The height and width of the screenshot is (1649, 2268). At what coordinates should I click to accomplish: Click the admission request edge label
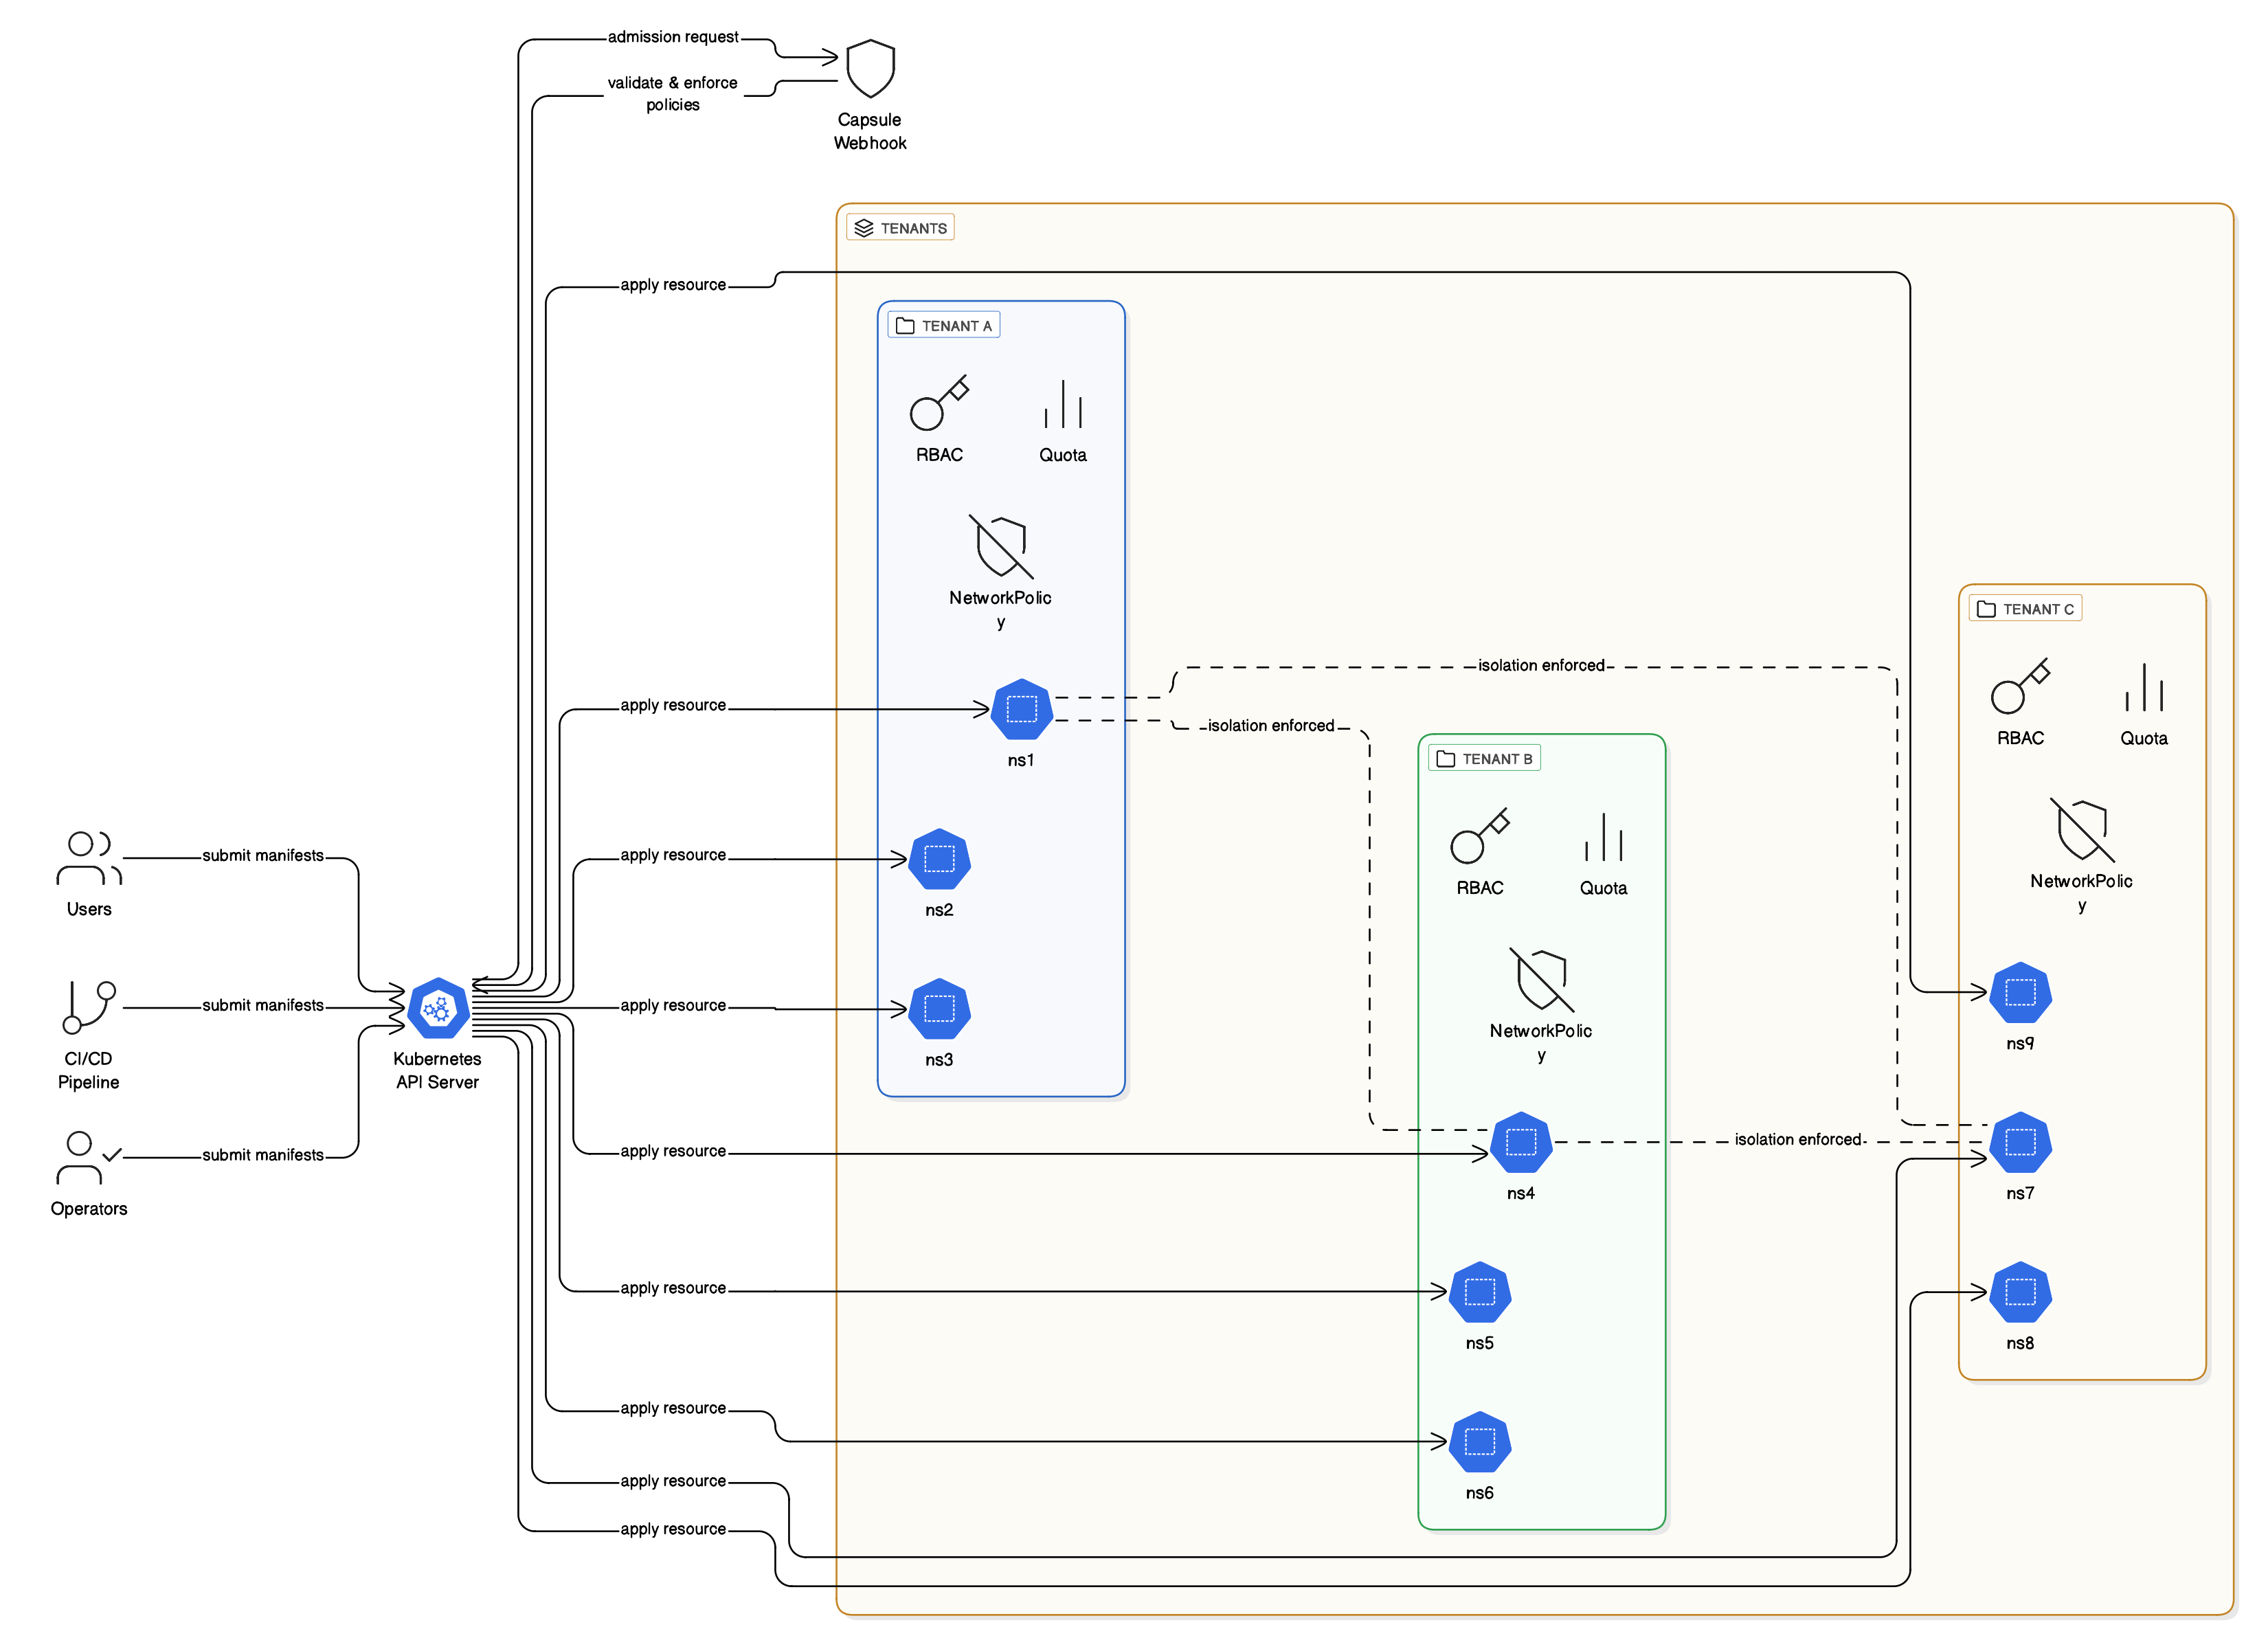[x=672, y=37]
